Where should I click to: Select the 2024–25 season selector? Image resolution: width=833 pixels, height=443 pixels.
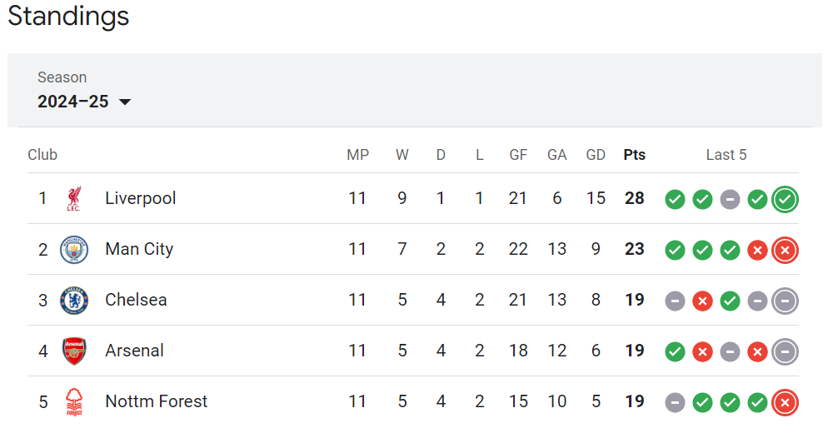[x=84, y=102]
